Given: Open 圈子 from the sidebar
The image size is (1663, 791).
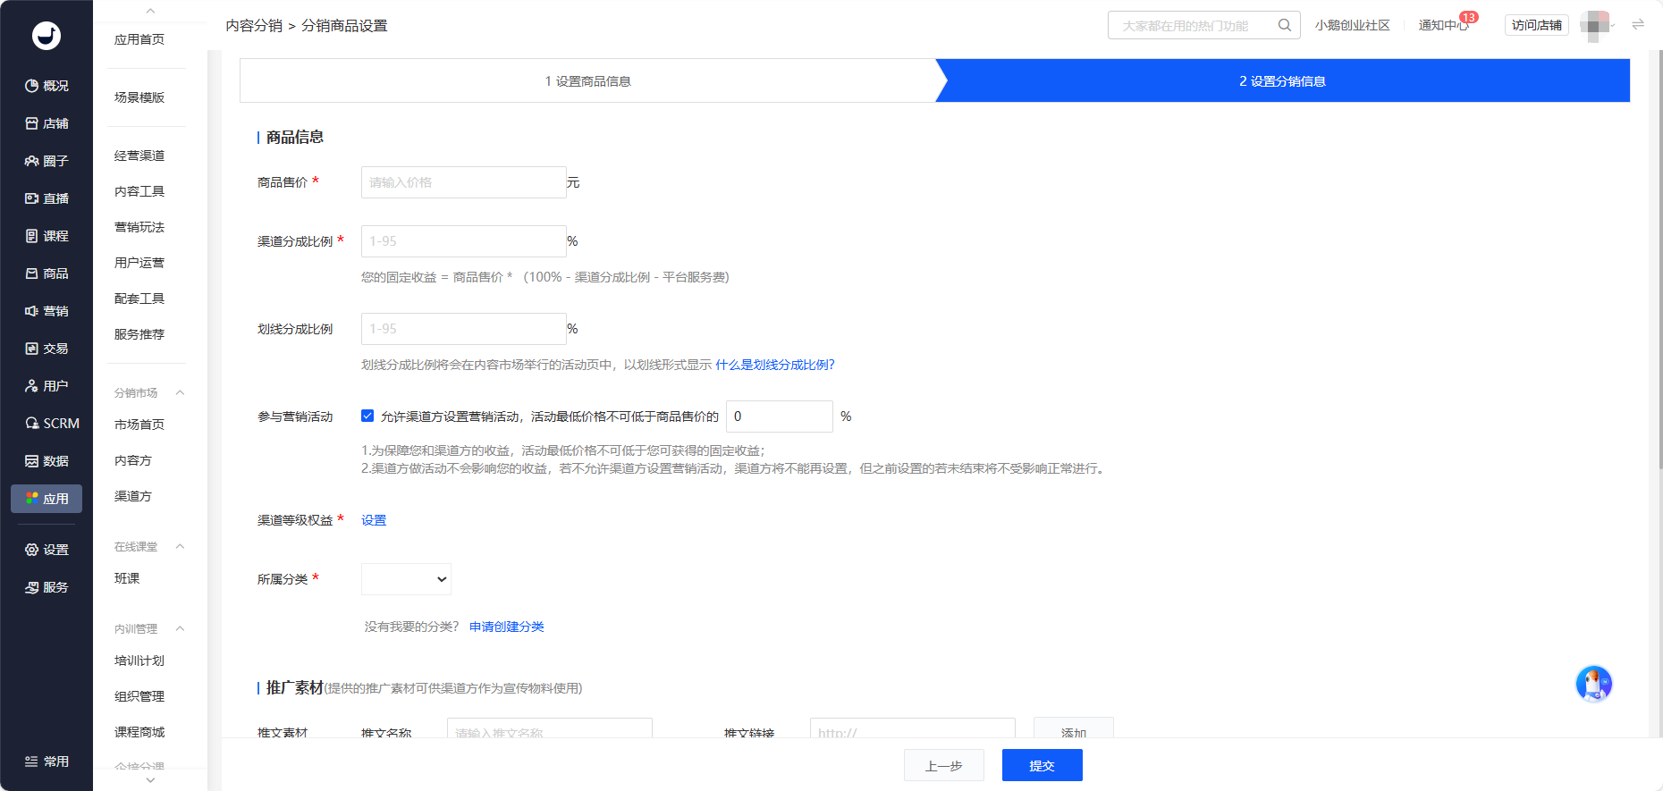Looking at the screenshot, I should coord(46,161).
